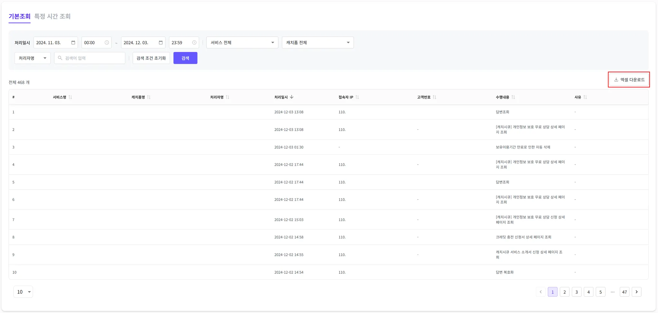The width and height of the screenshot is (658, 313).
Task: Open the start date calendar icon
Action: point(73,42)
